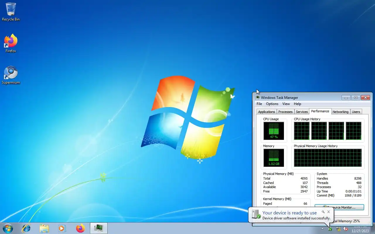Click the muted volume tray icon
The width and height of the screenshot is (375, 234).
(346, 229)
